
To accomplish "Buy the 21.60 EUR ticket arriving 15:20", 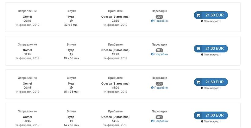I will [x=214, y=82].
